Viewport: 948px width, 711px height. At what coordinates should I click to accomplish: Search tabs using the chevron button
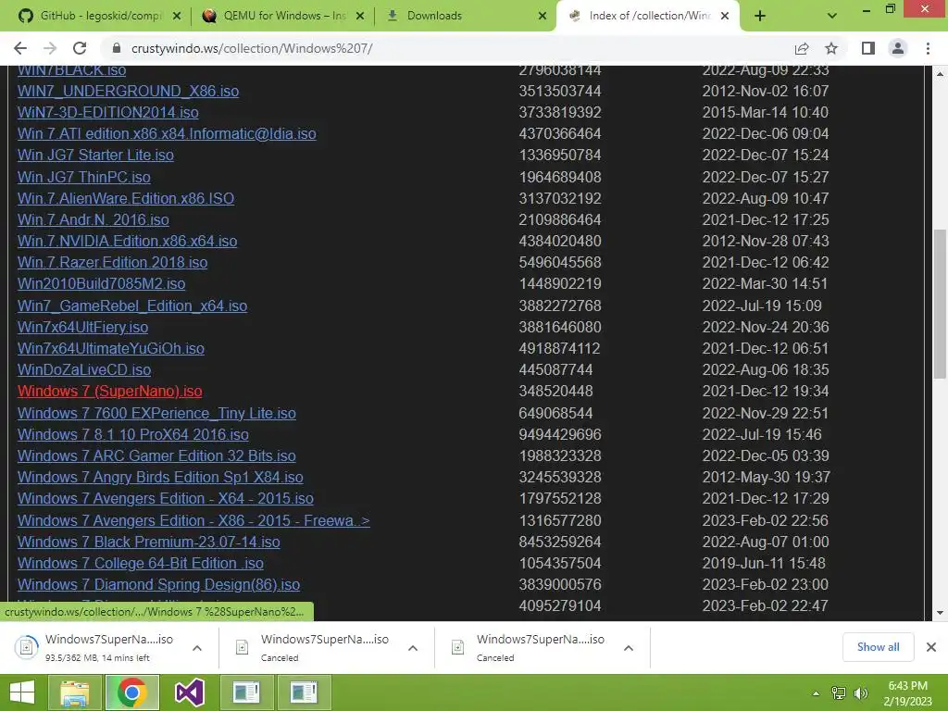(832, 16)
